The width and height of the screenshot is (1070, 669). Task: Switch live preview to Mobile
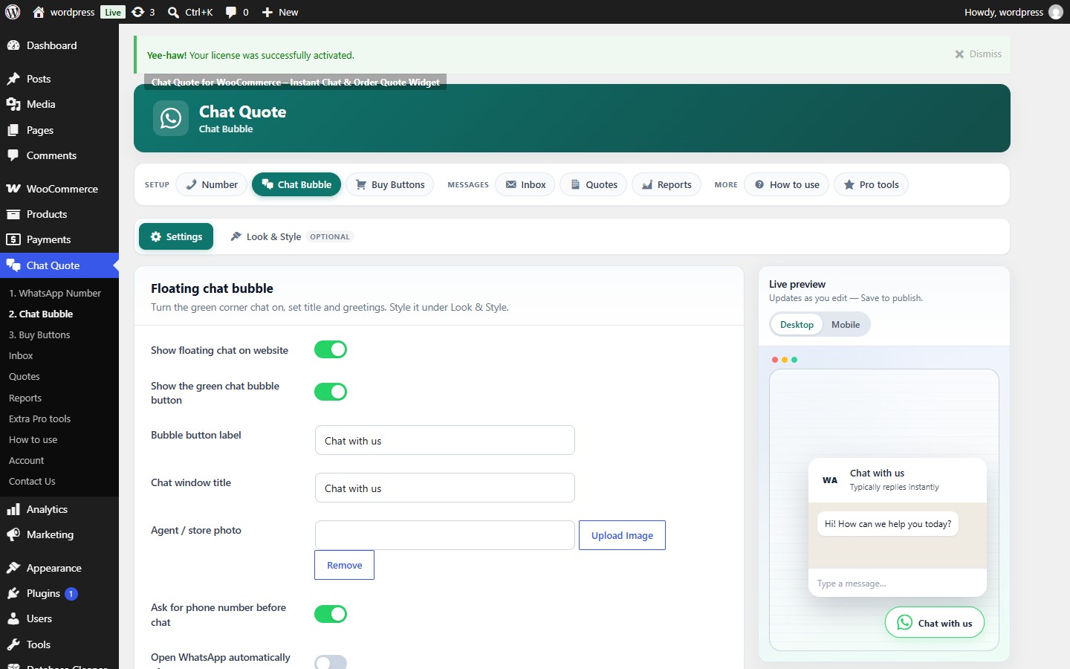pyautogui.click(x=846, y=325)
